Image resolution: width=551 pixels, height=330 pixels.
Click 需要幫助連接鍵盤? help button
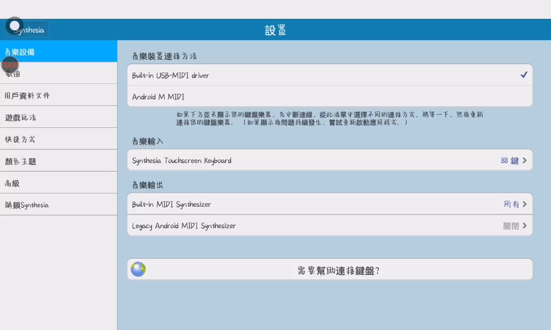click(338, 270)
